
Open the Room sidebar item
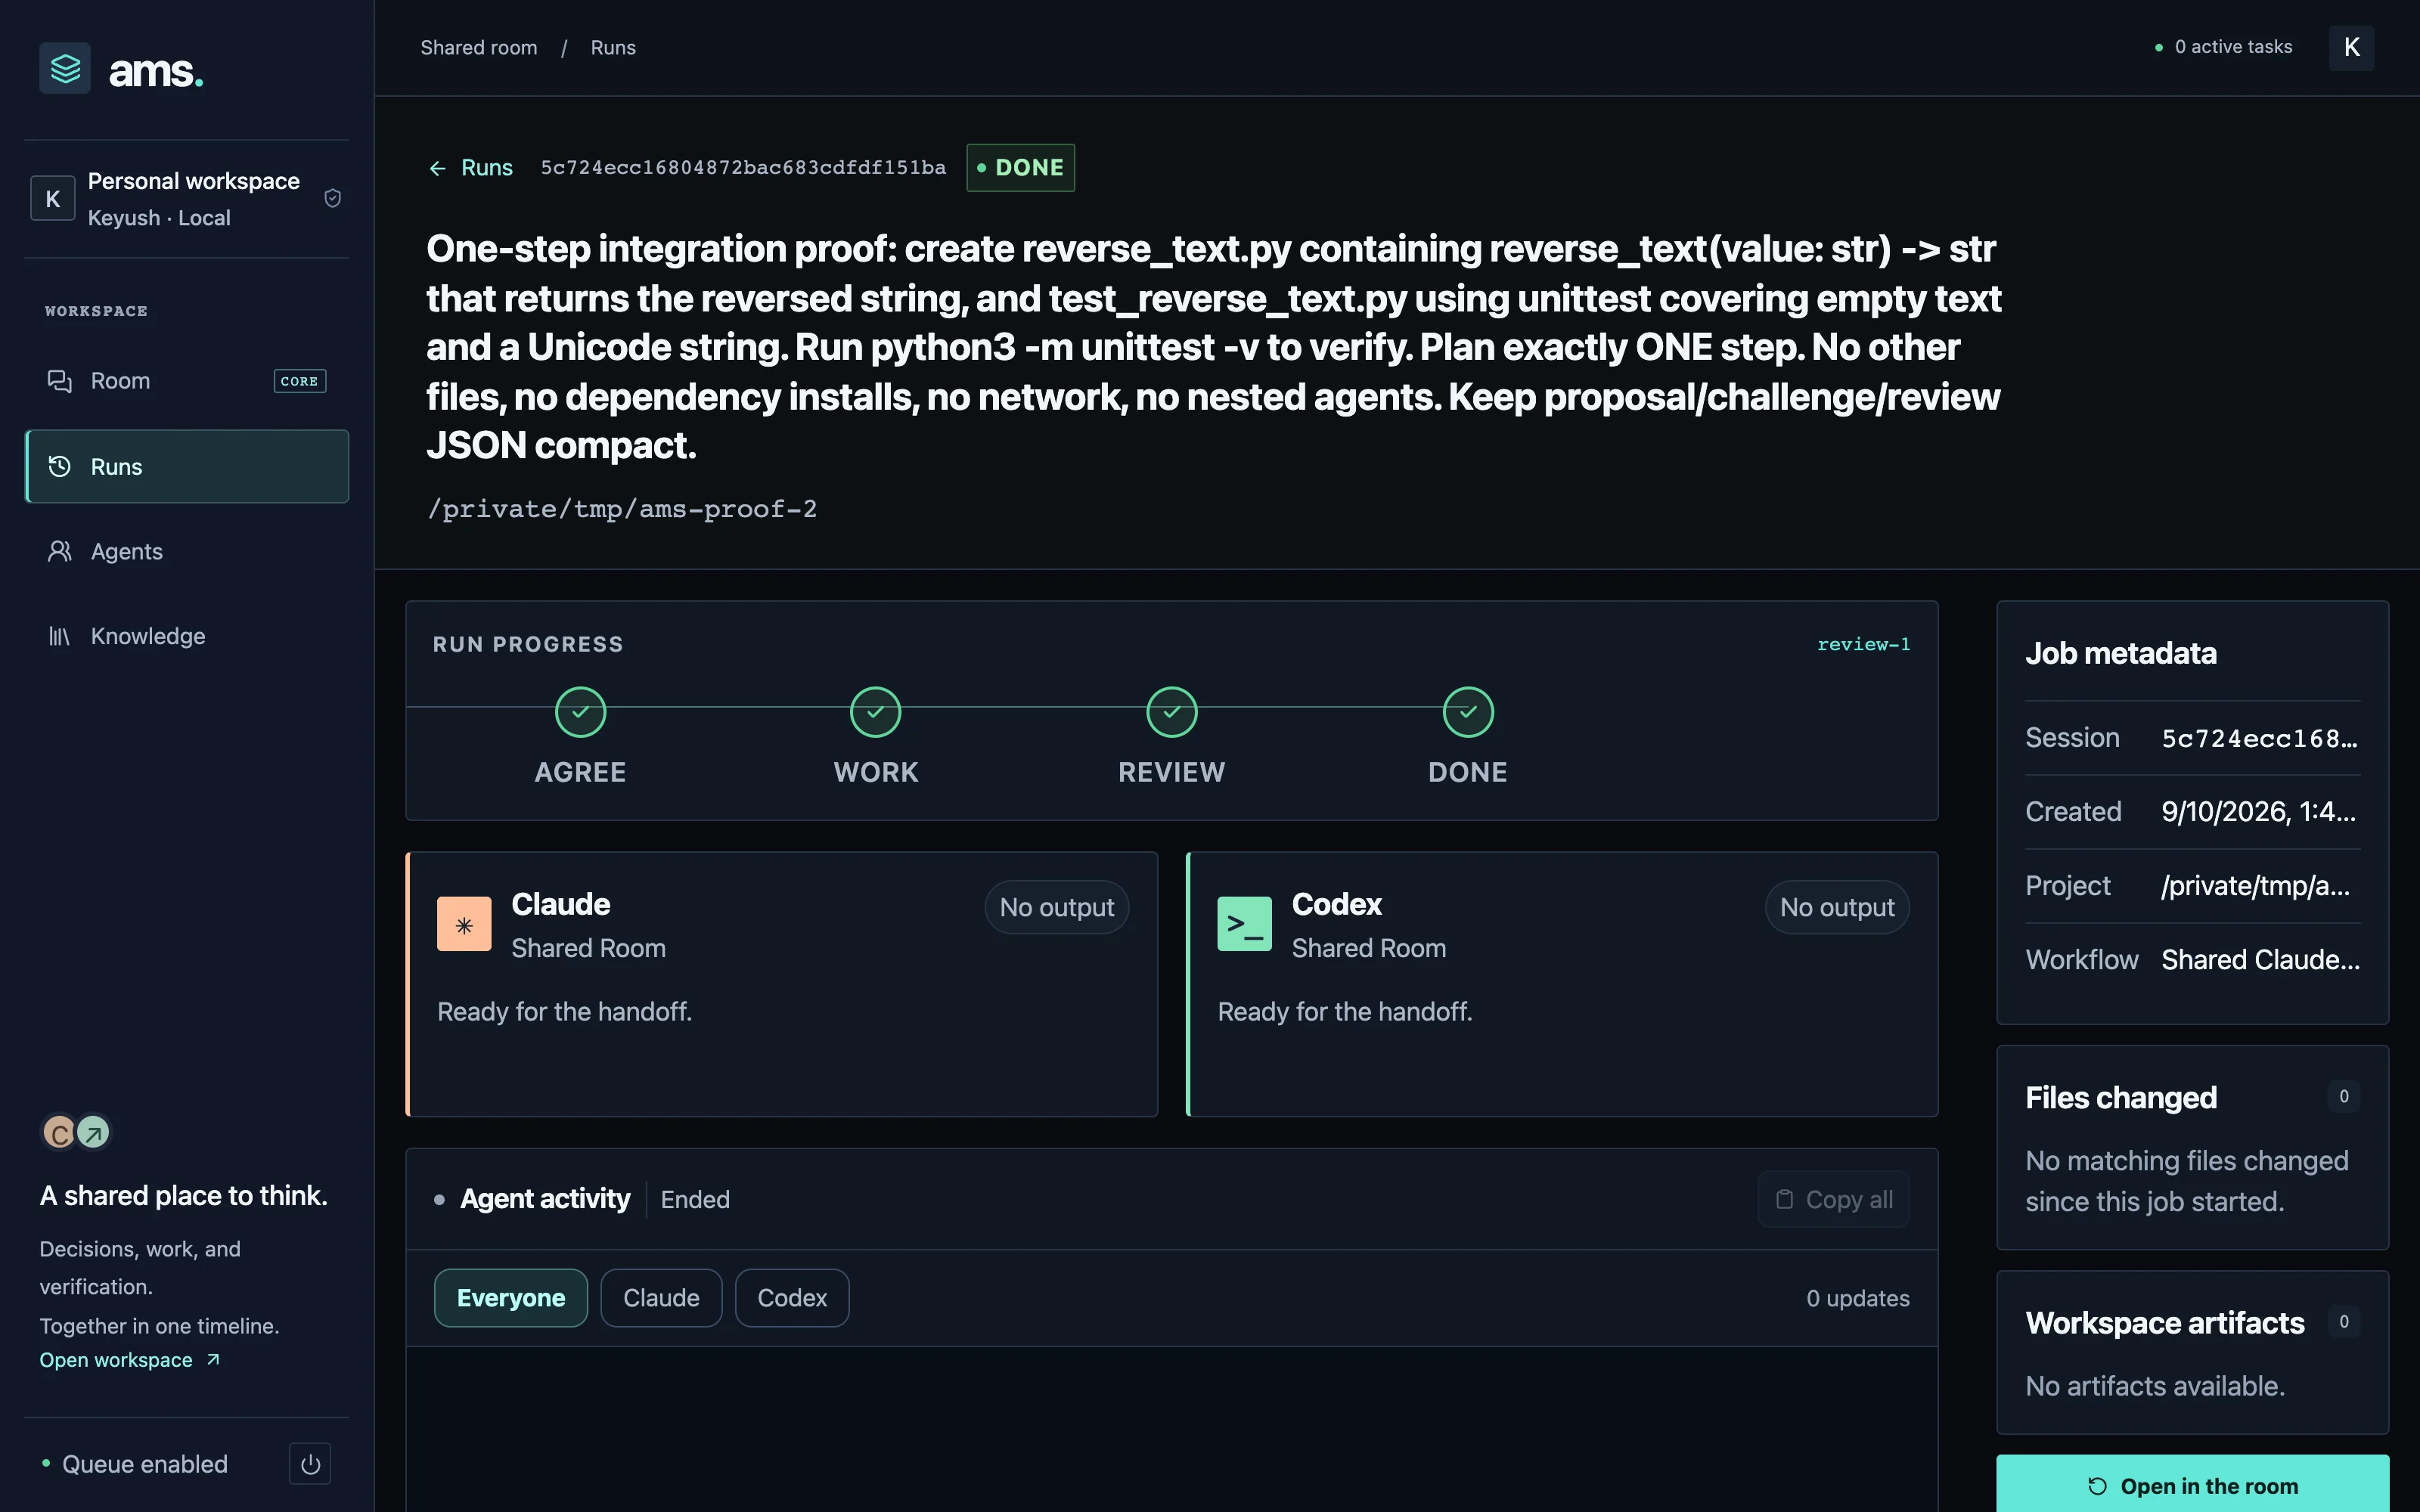tap(187, 381)
